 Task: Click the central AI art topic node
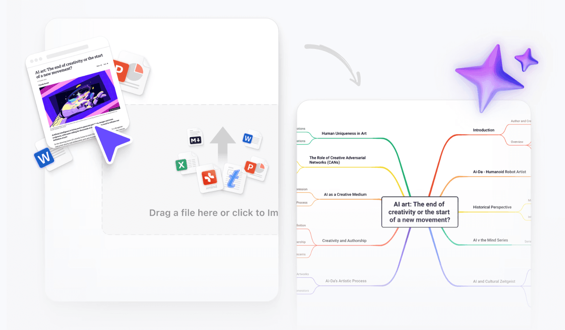pyautogui.click(x=419, y=212)
